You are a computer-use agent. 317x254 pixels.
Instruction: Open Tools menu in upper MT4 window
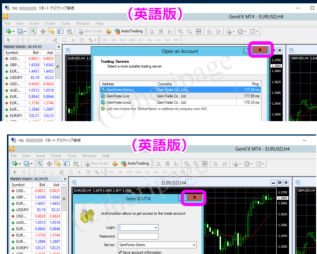coord(65,23)
